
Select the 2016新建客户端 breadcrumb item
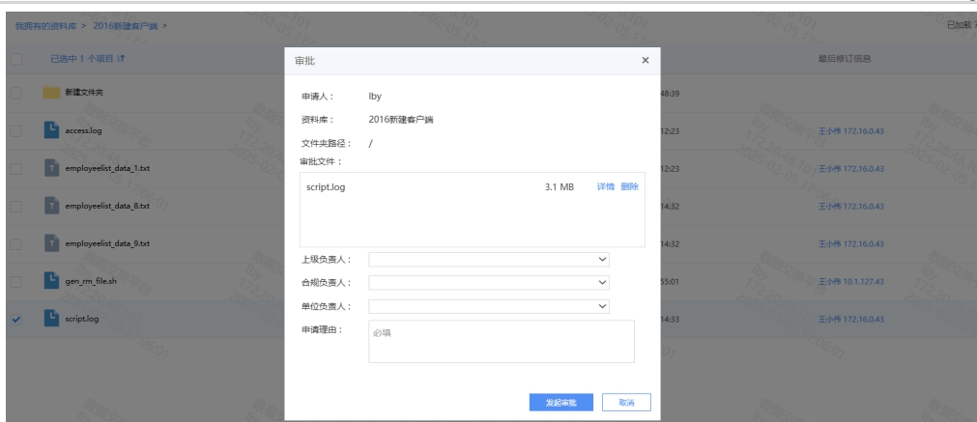pos(126,26)
